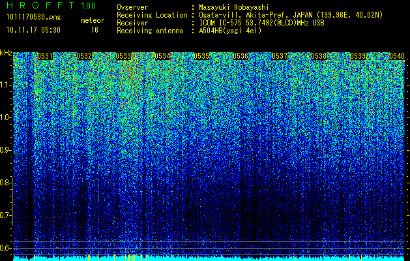Select the Ogata-vill. Akita-Pref. JAPAN location text

[291, 15]
